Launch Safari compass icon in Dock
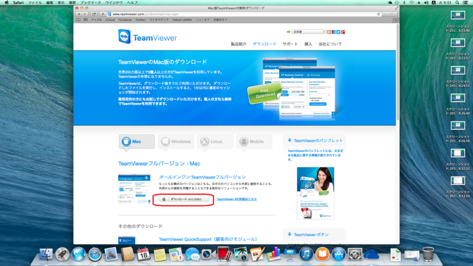Screen dimensions: 473x266 pos(95,254)
